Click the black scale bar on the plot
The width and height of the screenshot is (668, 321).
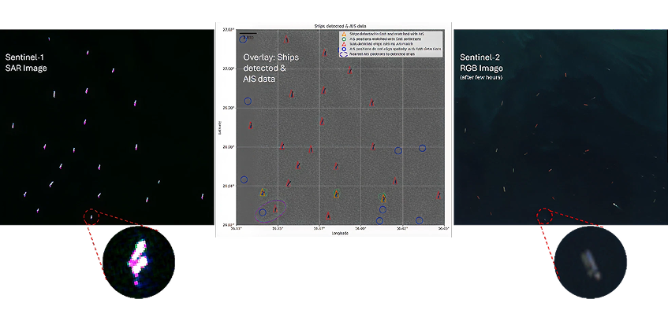248,34
